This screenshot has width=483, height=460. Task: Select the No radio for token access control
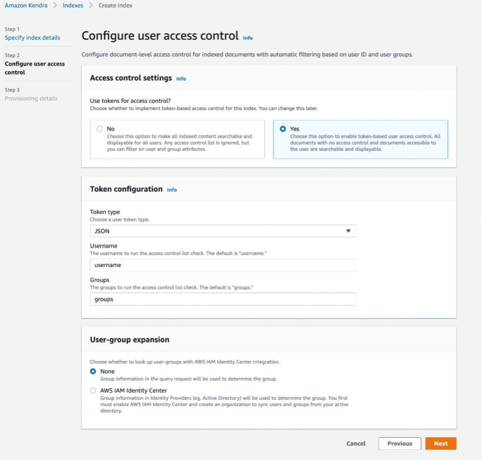pos(99,129)
